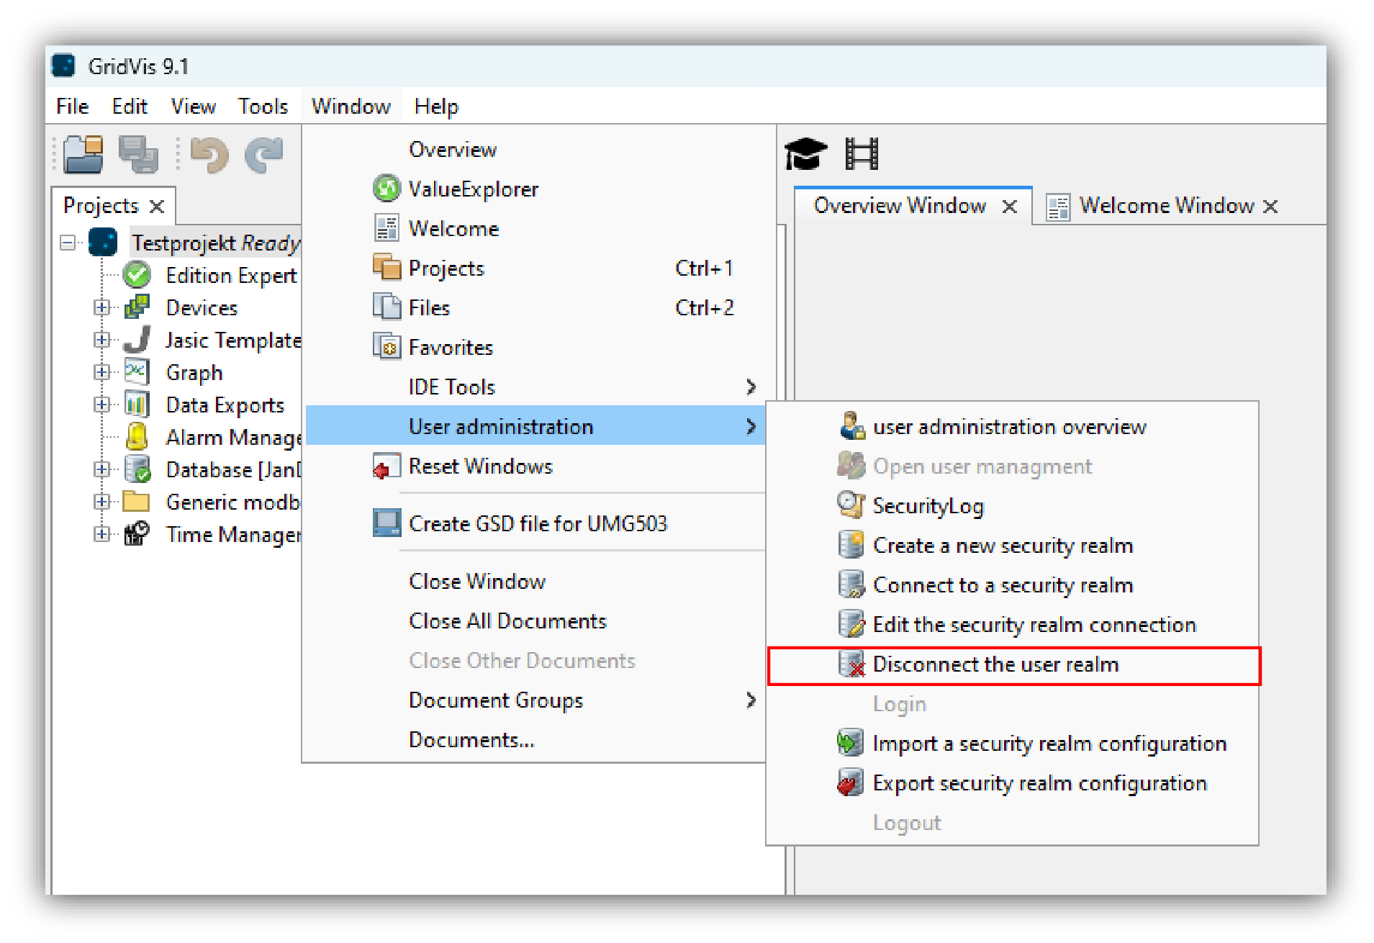Open the Help menu
Image resolution: width=1374 pixels, height=943 pixels.
[435, 105]
